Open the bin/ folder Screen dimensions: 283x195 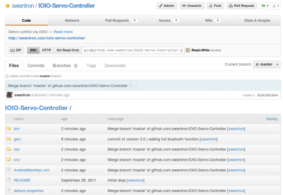pyautogui.click(x=17, y=129)
